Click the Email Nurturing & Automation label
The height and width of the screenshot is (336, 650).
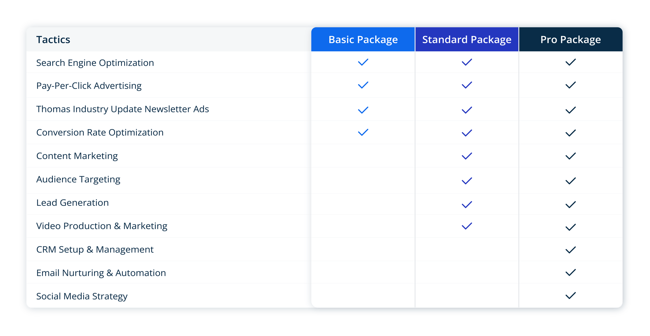click(101, 273)
